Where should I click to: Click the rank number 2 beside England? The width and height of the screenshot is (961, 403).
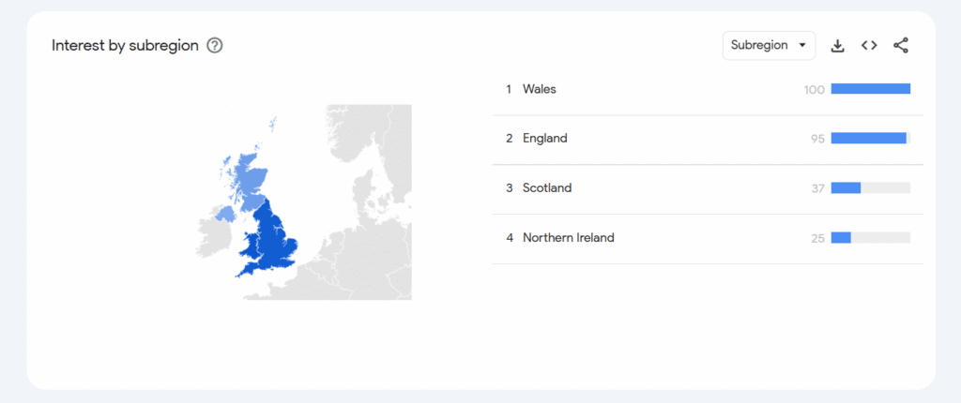(509, 139)
